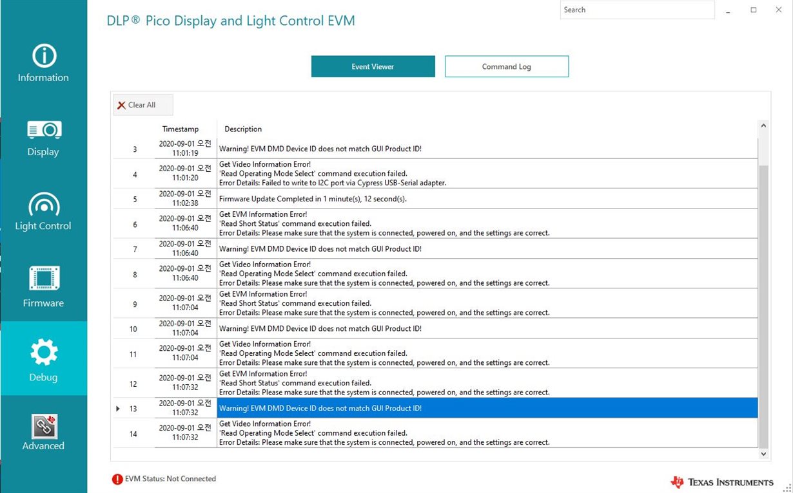Select row 14 Get Video Information Error

coord(487,433)
